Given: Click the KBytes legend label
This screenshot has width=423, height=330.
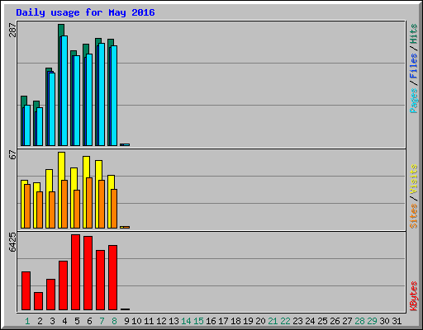Looking at the screenshot, I should (413, 296).
